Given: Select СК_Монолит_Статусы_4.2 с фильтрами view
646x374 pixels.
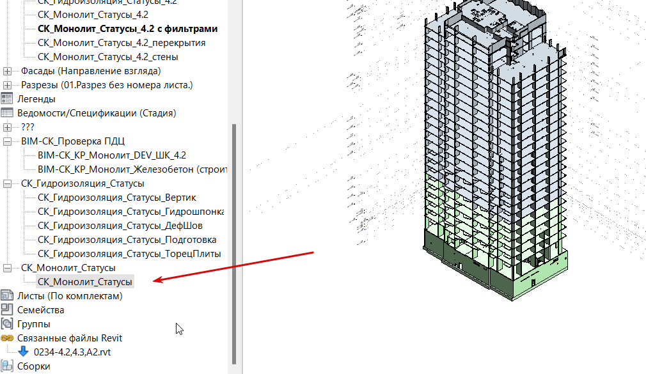Looking at the screenshot, I should 127,29.
